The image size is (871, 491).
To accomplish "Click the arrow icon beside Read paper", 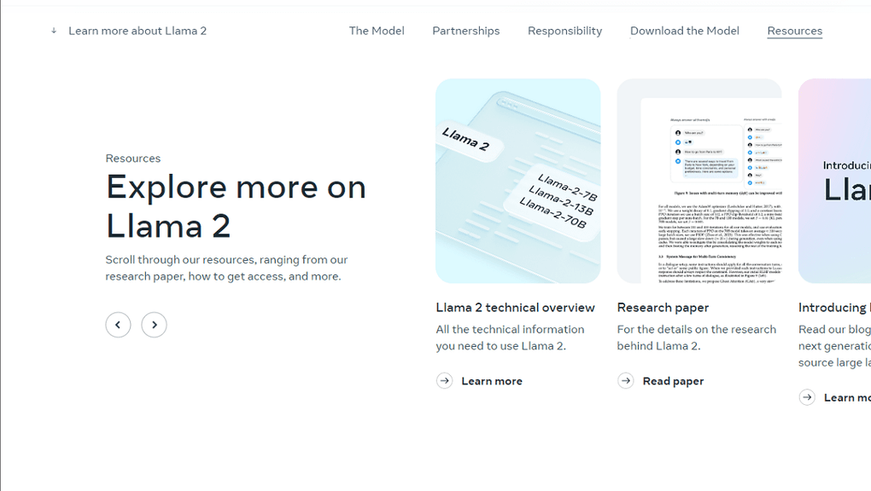I will tap(625, 381).
